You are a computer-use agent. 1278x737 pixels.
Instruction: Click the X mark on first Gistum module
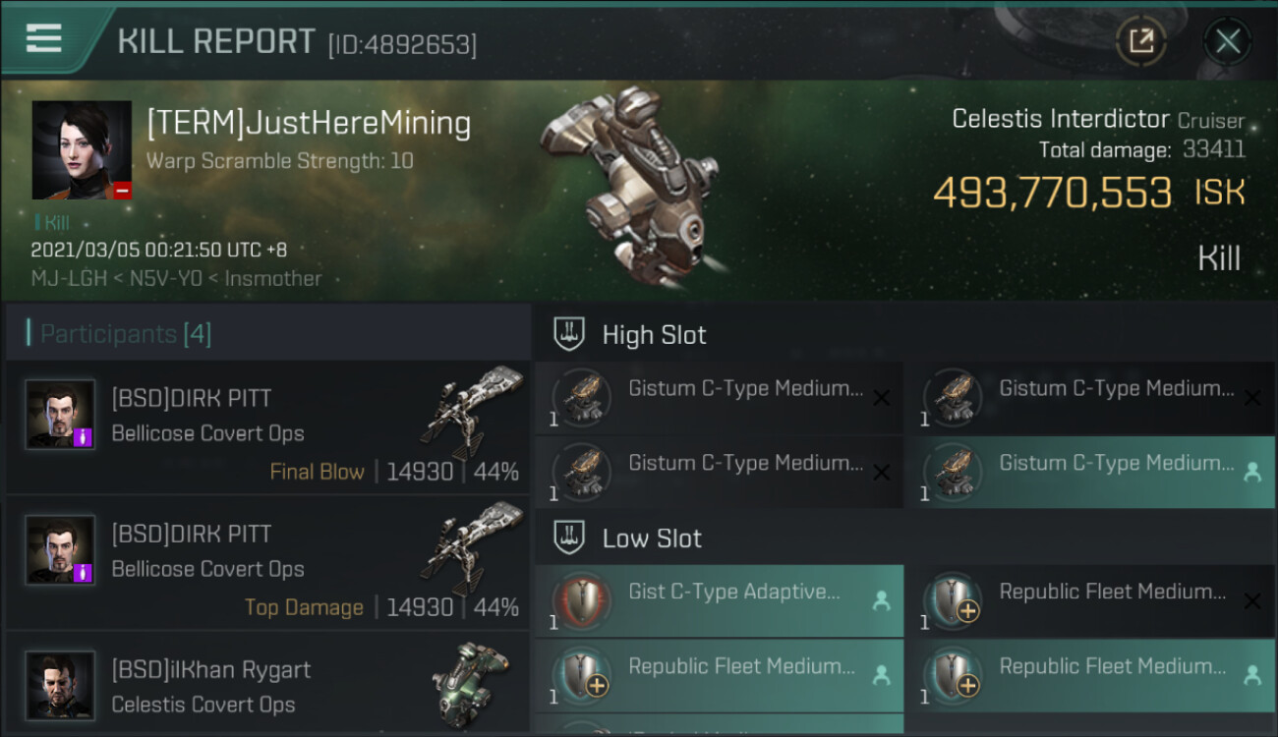pyautogui.click(x=881, y=398)
